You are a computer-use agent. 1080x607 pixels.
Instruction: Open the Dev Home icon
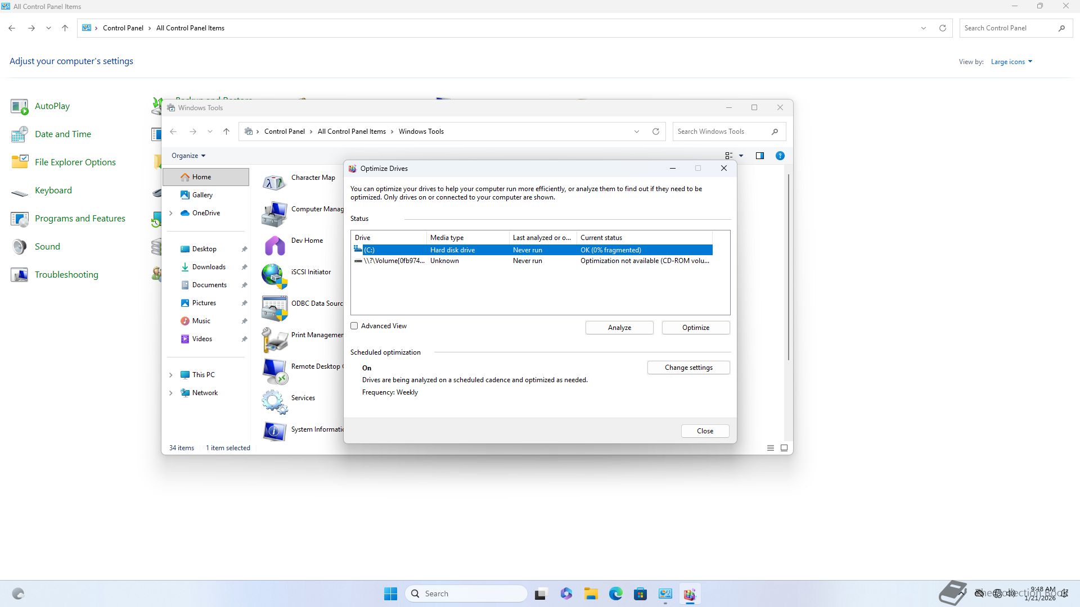coord(274,245)
